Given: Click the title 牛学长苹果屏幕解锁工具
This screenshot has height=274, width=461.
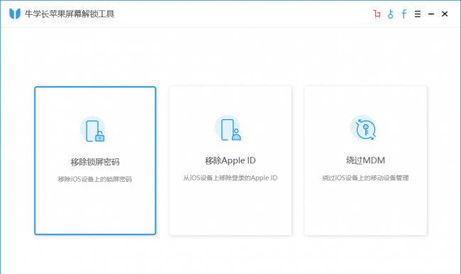Looking at the screenshot, I should click(70, 13).
